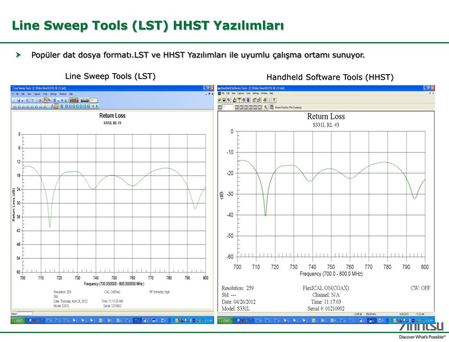Click the orange left arrow in the LST toolbar
This screenshot has height=342, width=449.
pos(93,106)
